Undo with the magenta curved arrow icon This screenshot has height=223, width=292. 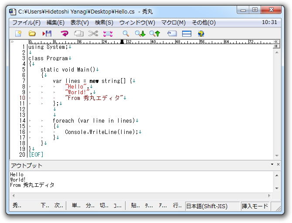[x=65, y=34]
